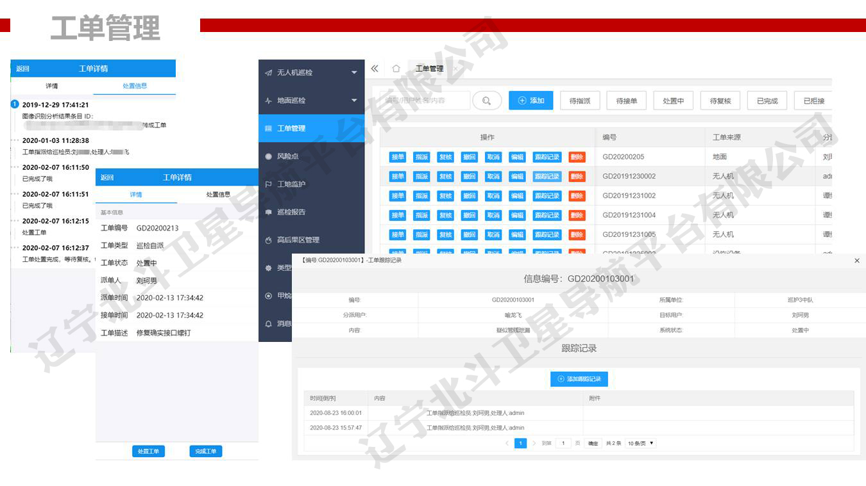
Task: Click the 处置工单 button
Action: tap(148, 451)
